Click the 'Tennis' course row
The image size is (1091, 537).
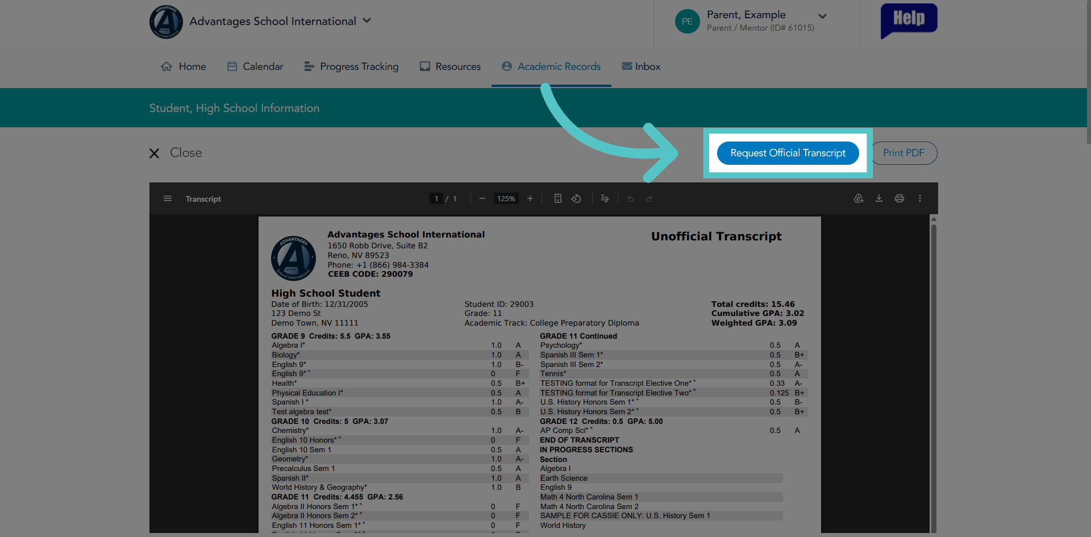coord(674,374)
